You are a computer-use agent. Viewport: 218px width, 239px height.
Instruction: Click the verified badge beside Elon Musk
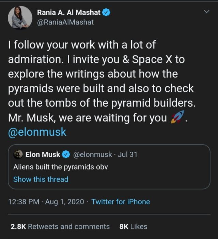click(x=65, y=154)
